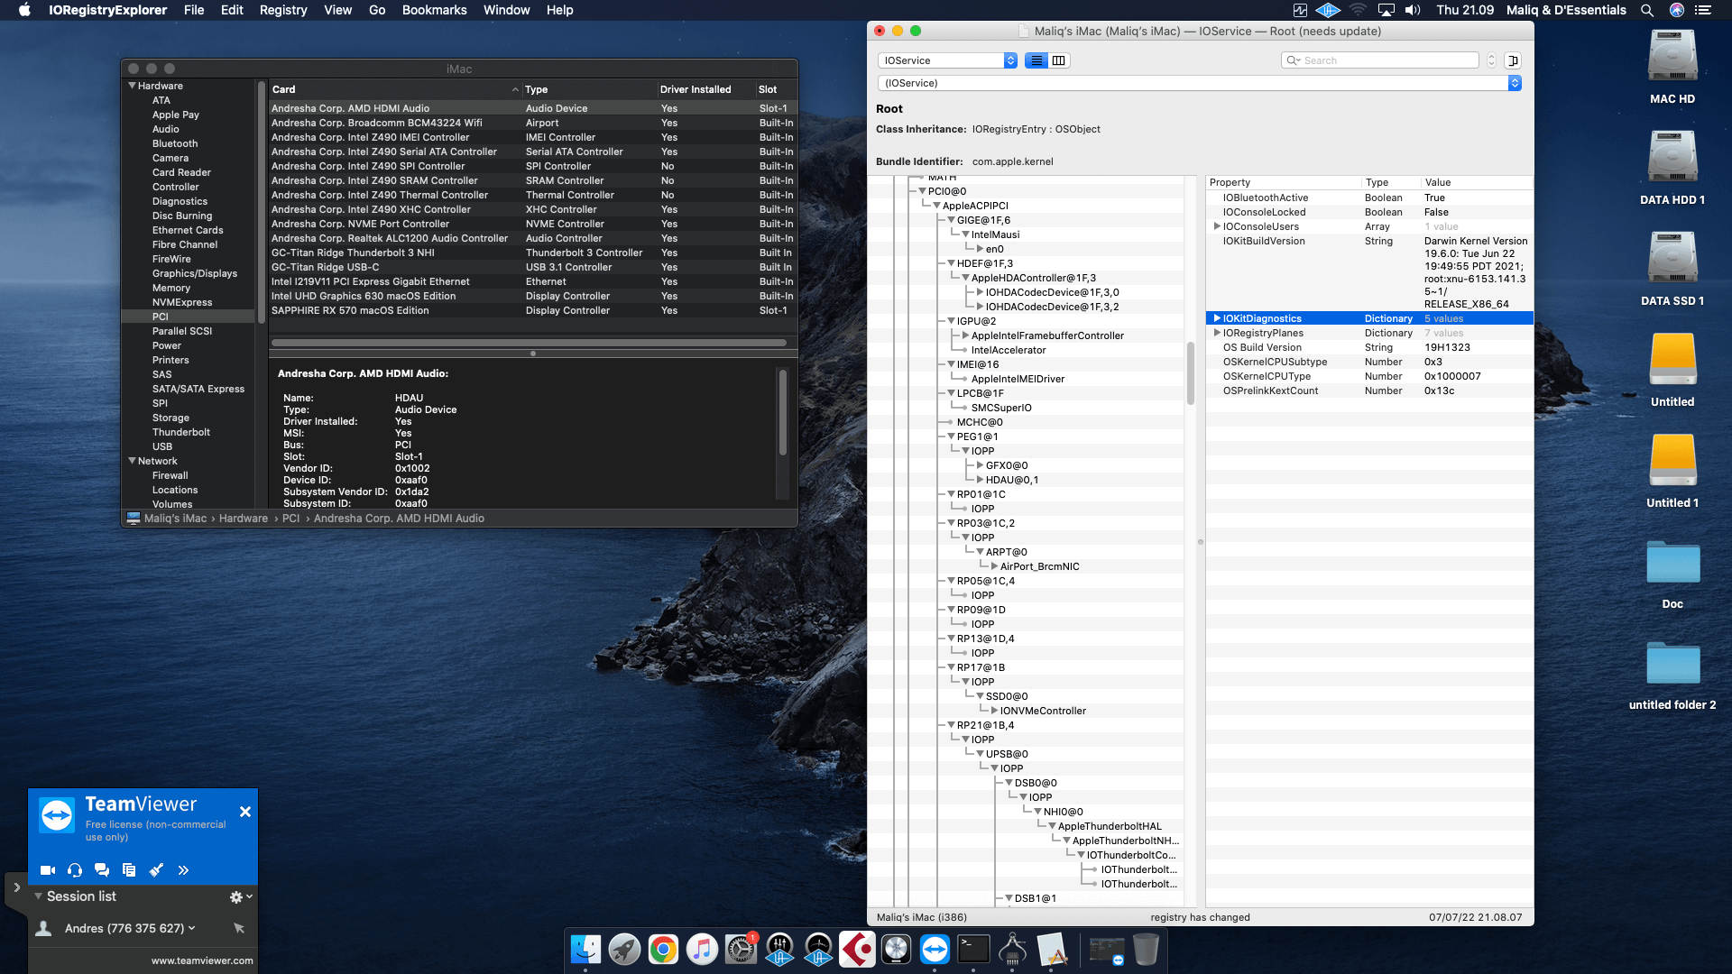This screenshot has height=974, width=1732.
Task: Click the www.teamviewer.com link
Action: 202,960
